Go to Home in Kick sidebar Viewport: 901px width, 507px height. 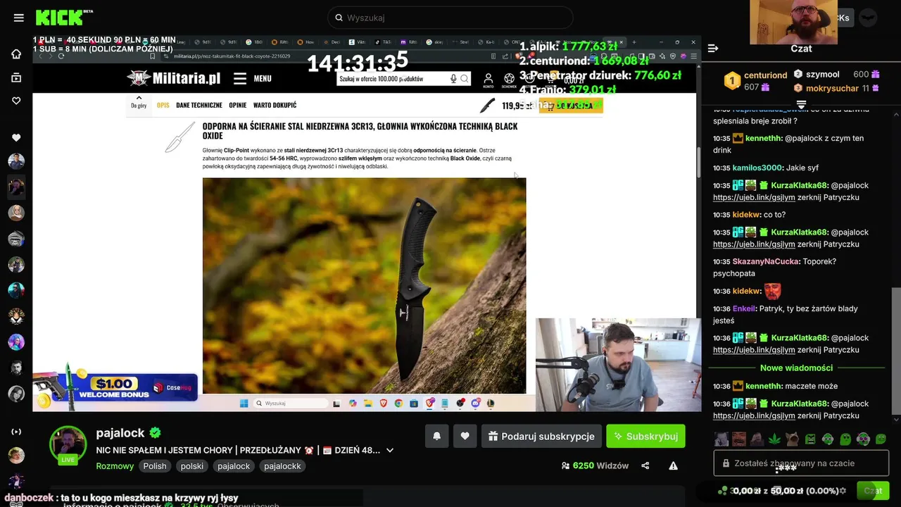pos(16,54)
